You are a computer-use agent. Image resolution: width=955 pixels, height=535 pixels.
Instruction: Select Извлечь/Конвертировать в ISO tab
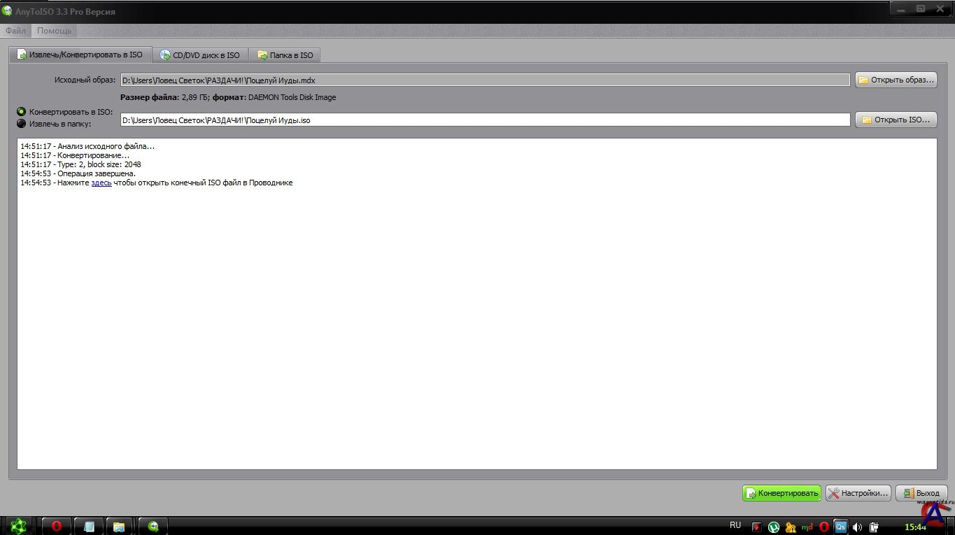(80, 55)
